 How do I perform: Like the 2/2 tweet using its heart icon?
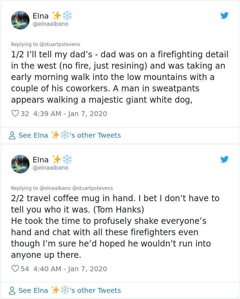tap(15, 268)
